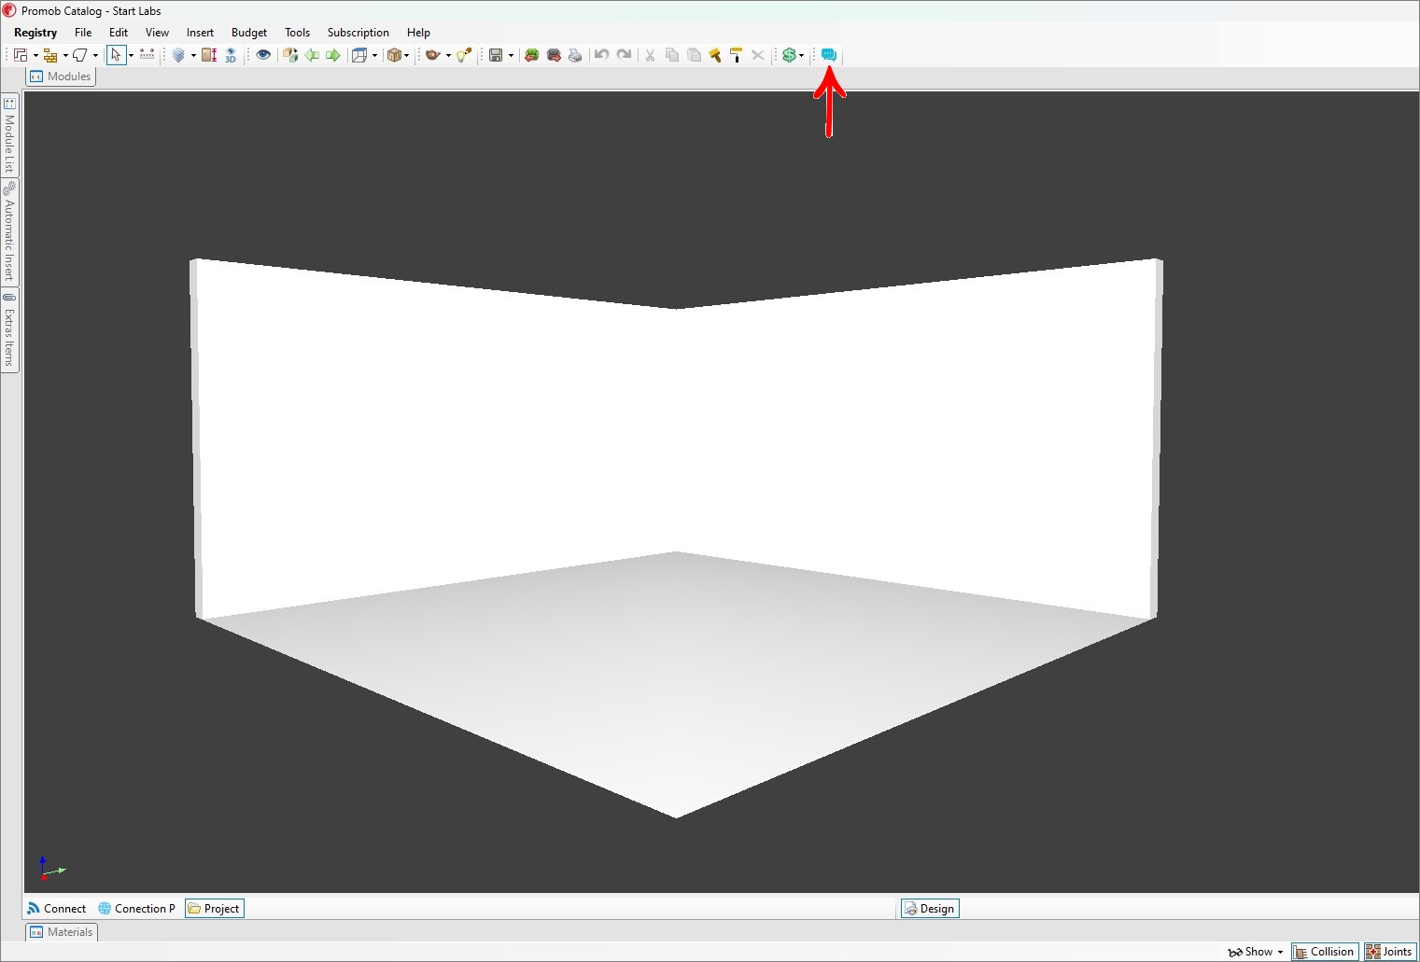1420x962 pixels.
Task: Open the save icon dropdown arrow
Action: tap(511, 55)
